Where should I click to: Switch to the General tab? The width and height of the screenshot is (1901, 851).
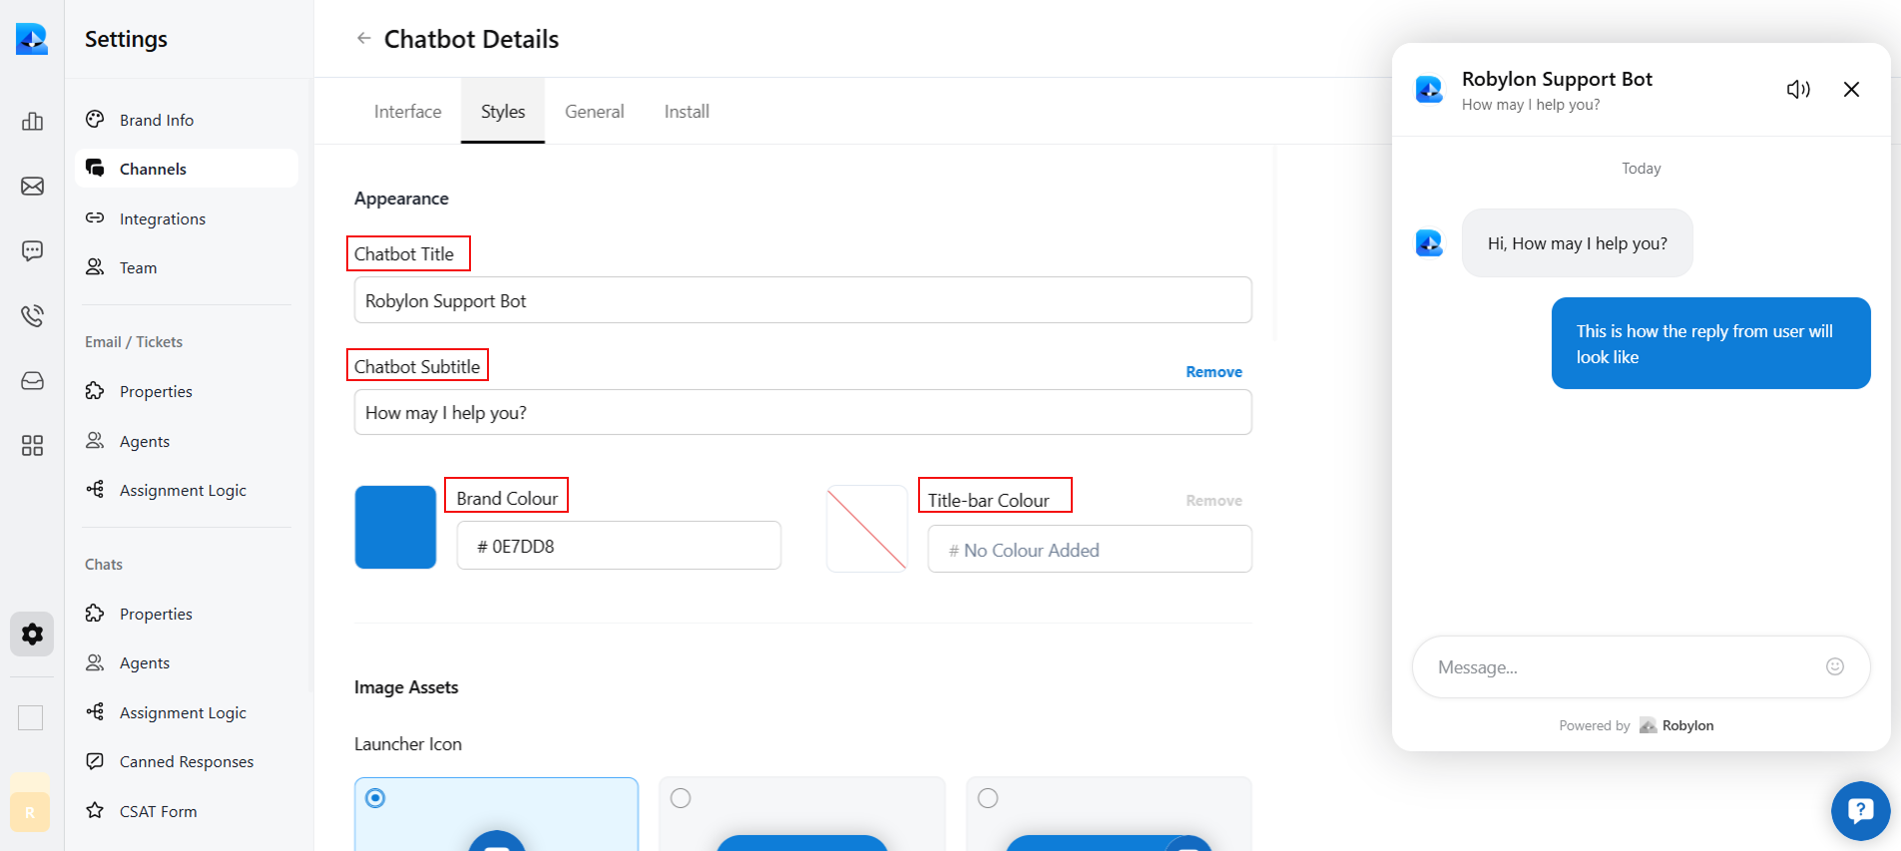(x=595, y=112)
